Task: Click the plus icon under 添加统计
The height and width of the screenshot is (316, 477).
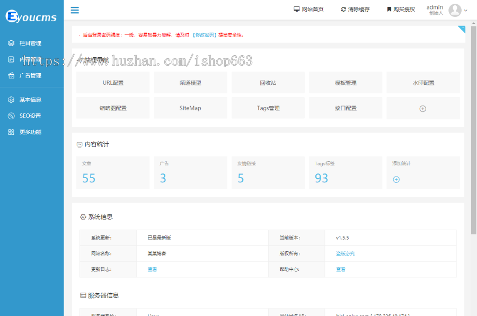Action: (x=396, y=180)
